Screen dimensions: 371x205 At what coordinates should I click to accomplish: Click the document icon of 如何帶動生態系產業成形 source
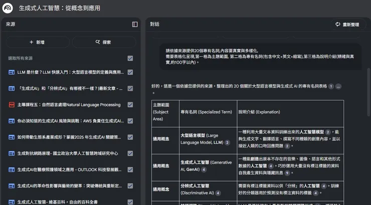point(12,137)
